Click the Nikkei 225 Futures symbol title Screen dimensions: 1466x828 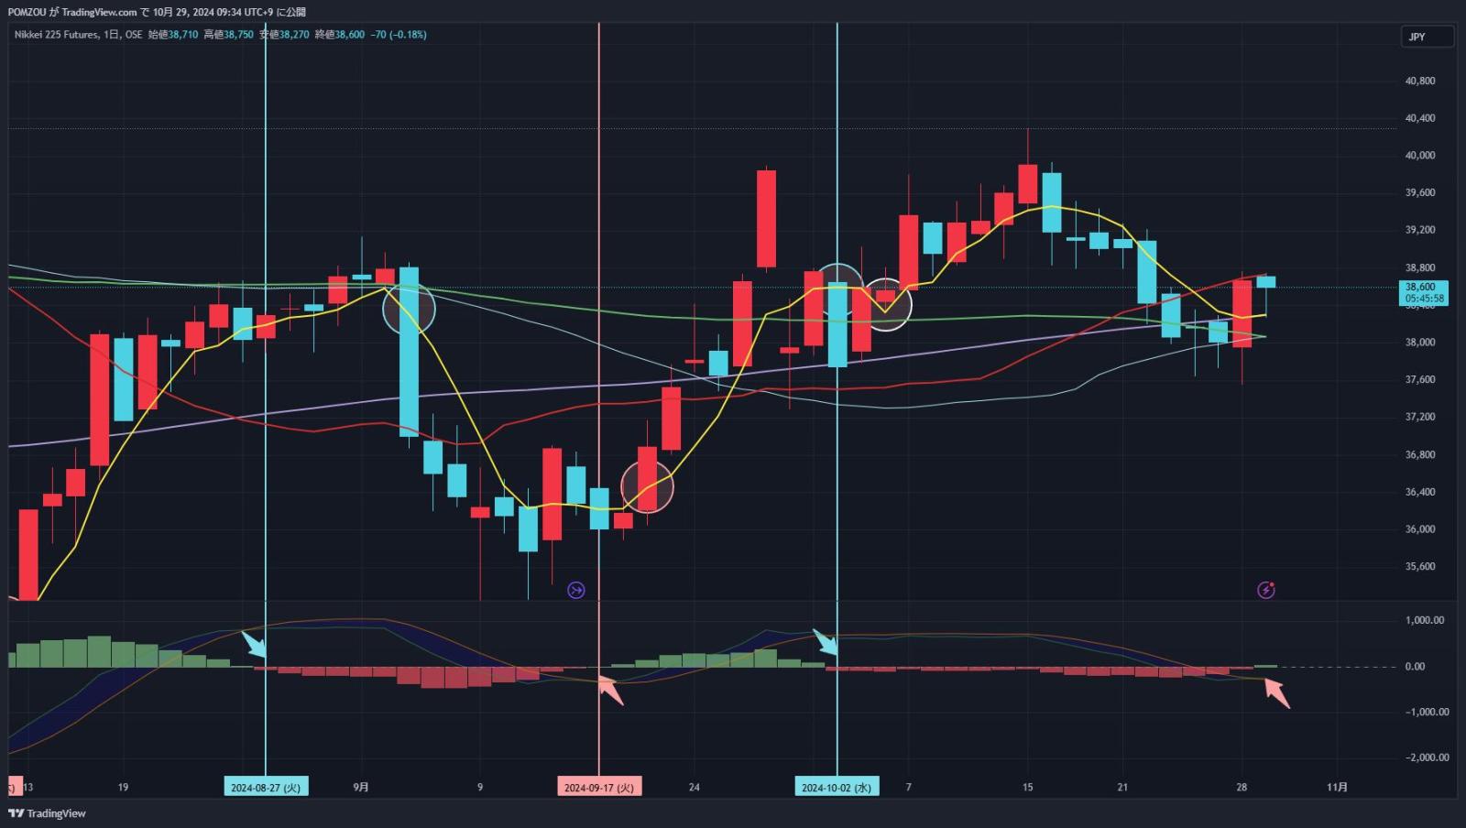click(57, 35)
